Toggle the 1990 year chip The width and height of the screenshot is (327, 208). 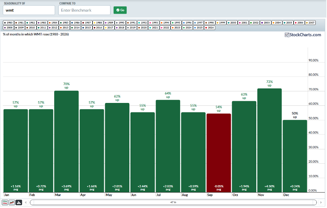(x=120, y=22)
